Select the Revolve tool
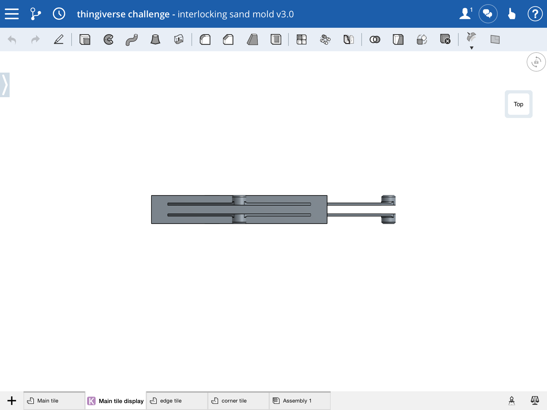Viewport: 547px width, 410px height. click(108, 40)
